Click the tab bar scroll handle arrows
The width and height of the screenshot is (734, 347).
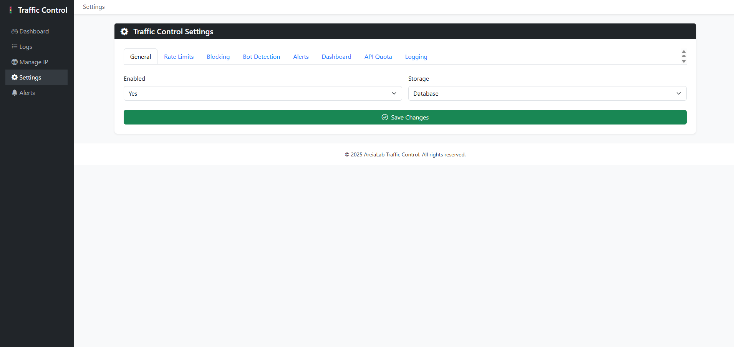coord(684,56)
